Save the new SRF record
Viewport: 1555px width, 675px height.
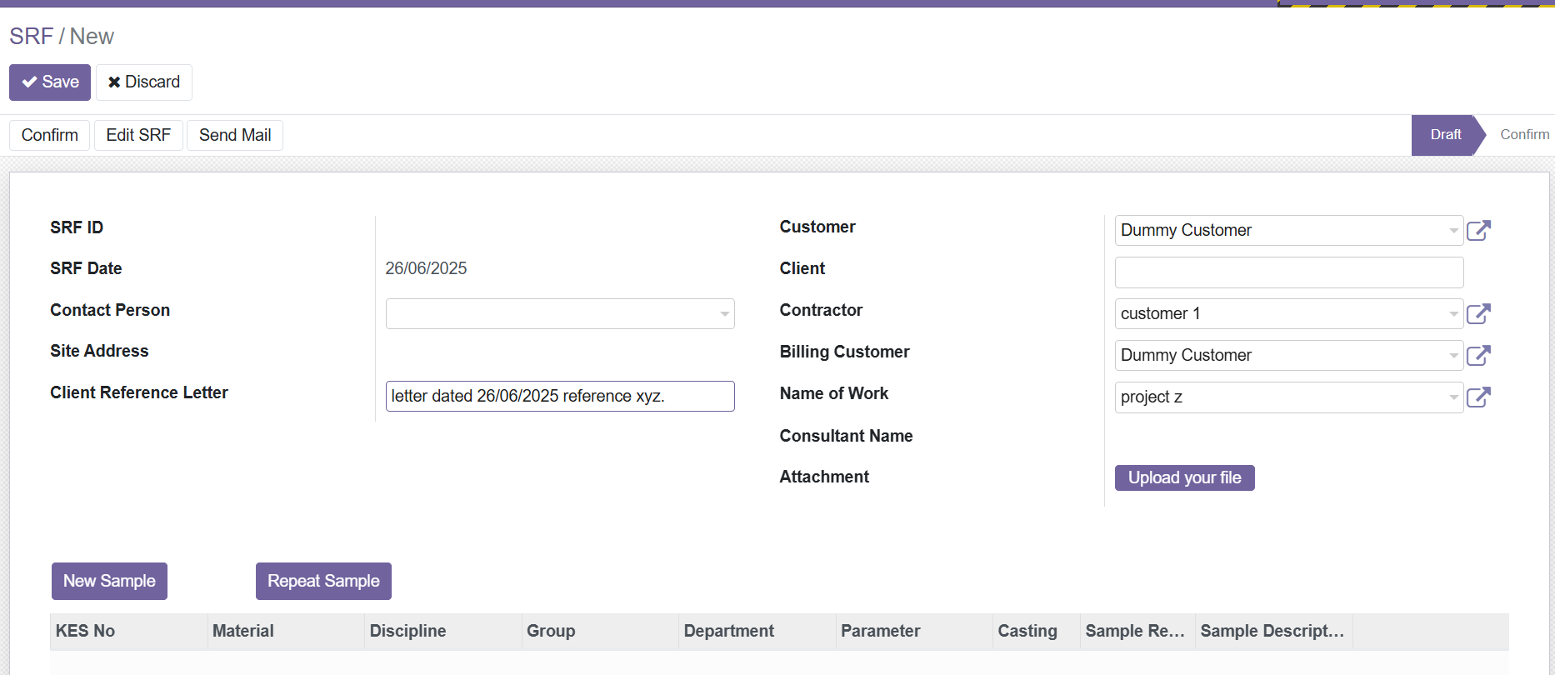click(x=50, y=82)
